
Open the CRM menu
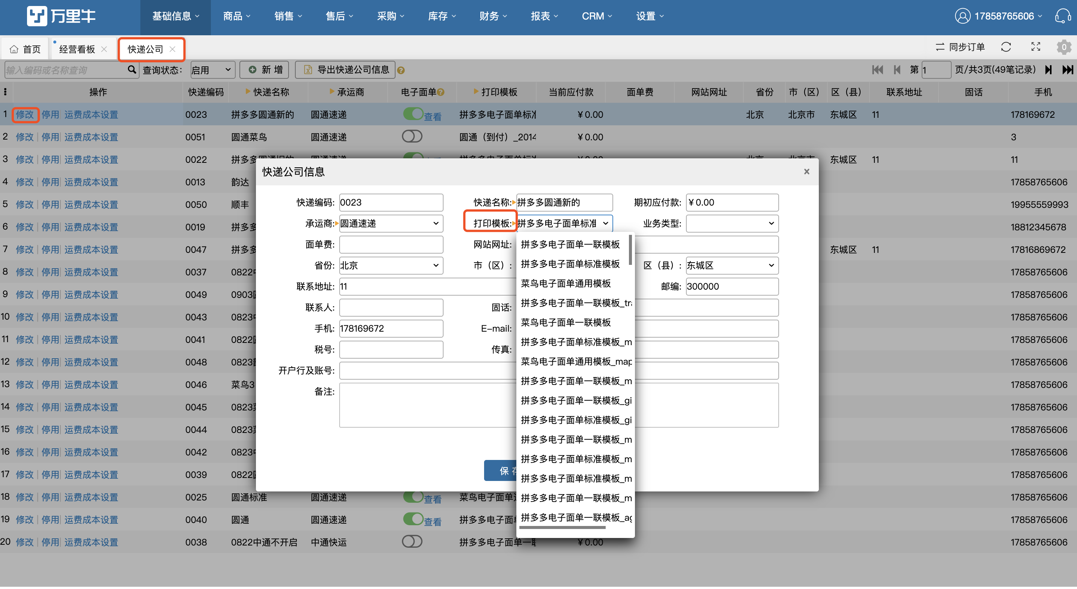click(597, 16)
